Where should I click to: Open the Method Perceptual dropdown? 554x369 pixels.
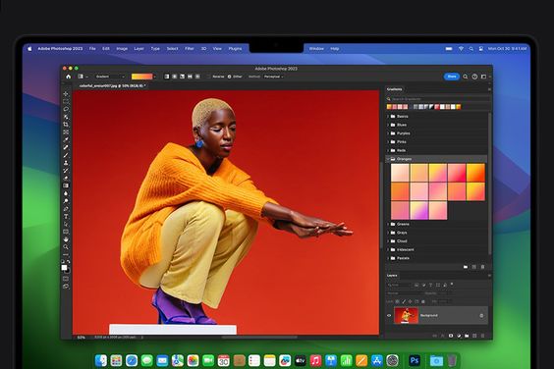[x=273, y=77]
